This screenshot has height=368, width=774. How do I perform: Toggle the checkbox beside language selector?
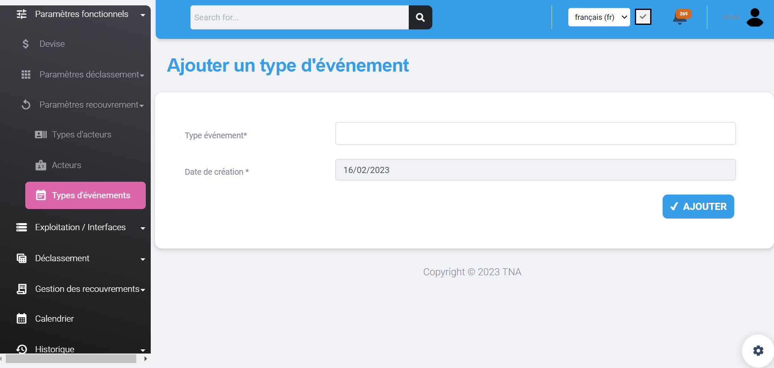[x=643, y=17]
